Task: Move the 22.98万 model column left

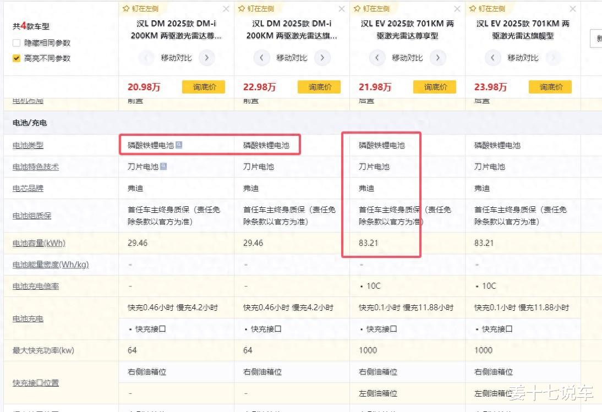Action: (x=261, y=58)
